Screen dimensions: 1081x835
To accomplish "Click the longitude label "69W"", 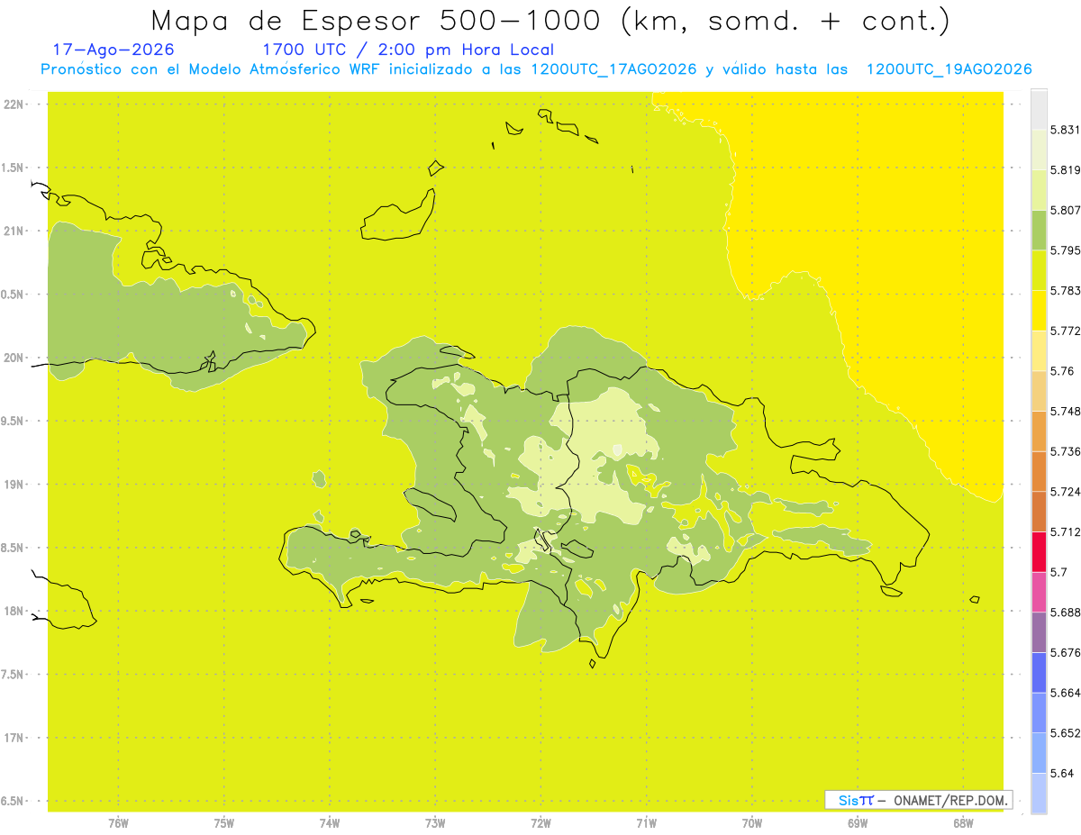I will pyautogui.click(x=858, y=823).
